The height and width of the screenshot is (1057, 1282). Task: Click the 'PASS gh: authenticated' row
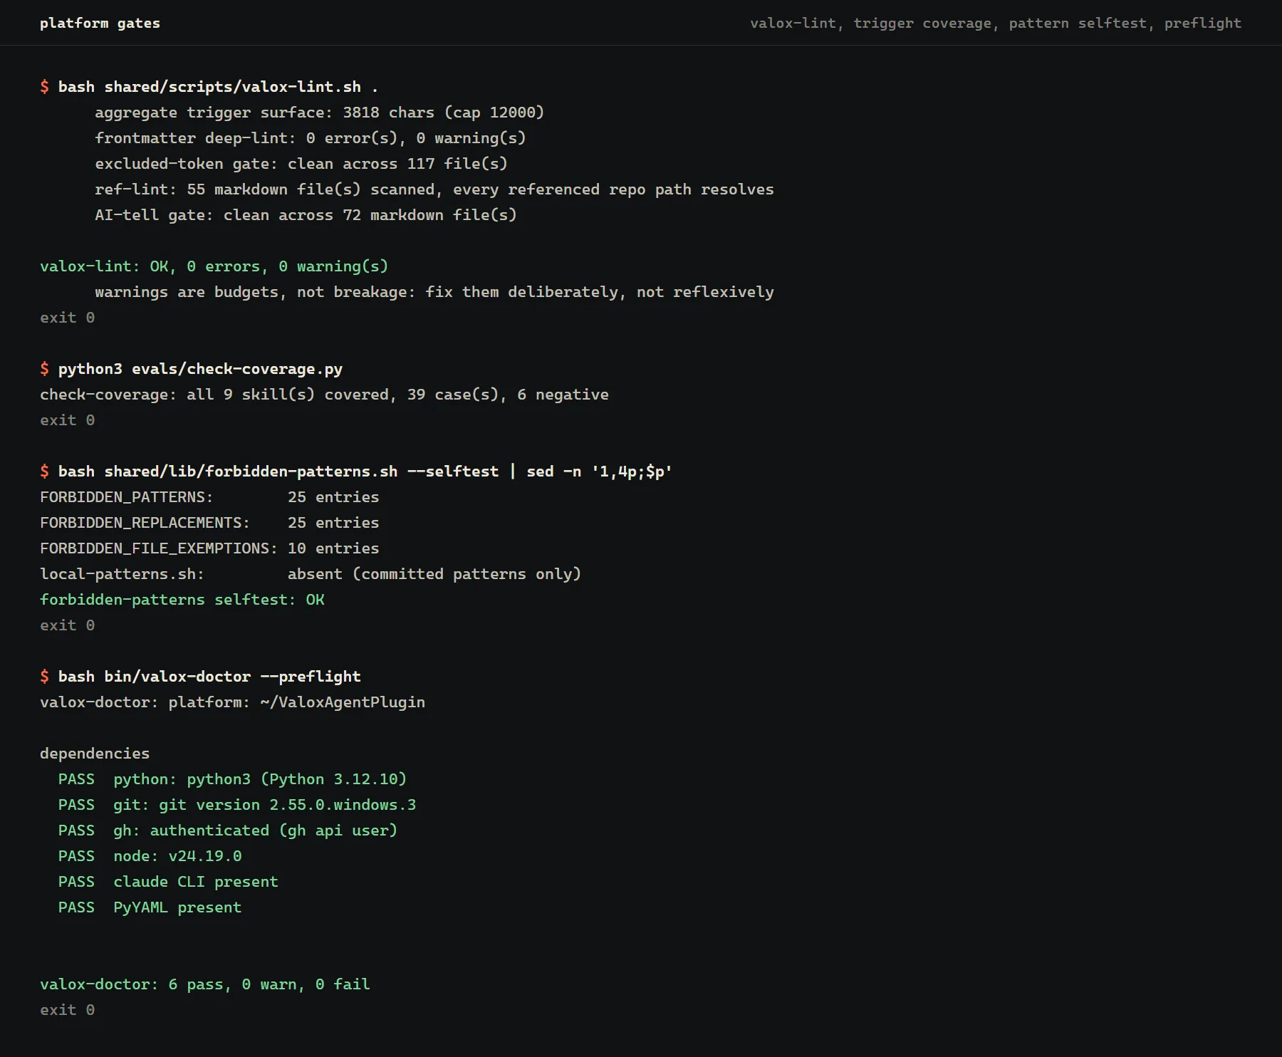pyautogui.click(x=228, y=830)
